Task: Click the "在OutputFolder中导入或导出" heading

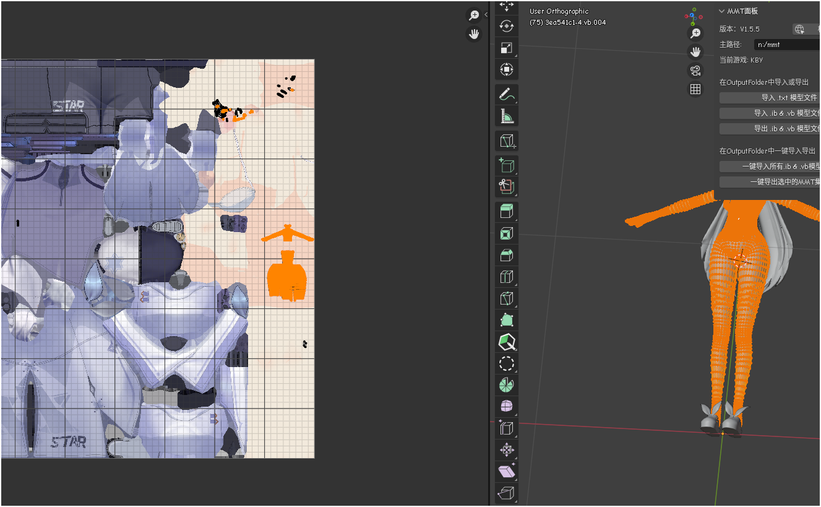Action: 764,82
